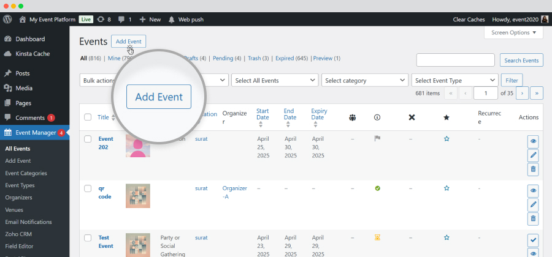Screen dimensions: 552x257
Task: Click the Web push bell icon
Action: (172, 20)
